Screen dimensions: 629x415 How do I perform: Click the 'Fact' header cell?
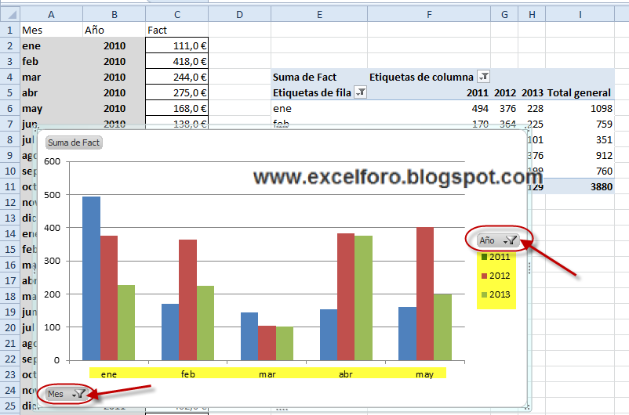click(x=177, y=30)
